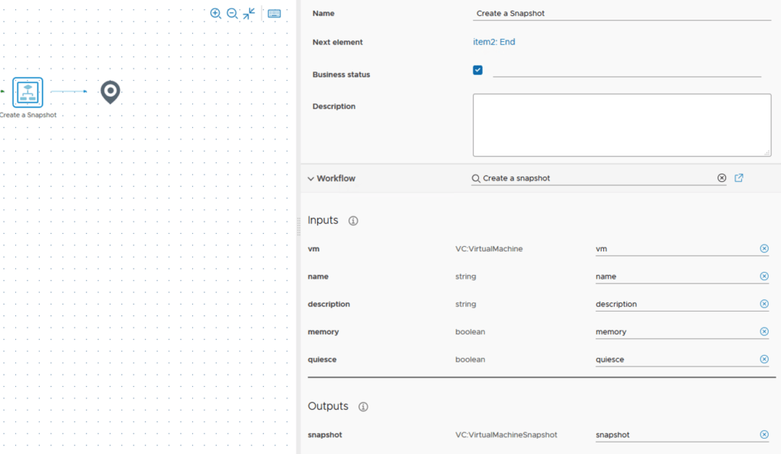Click the panel splitter drag handle
The width and height of the screenshot is (781, 454).
(298, 226)
